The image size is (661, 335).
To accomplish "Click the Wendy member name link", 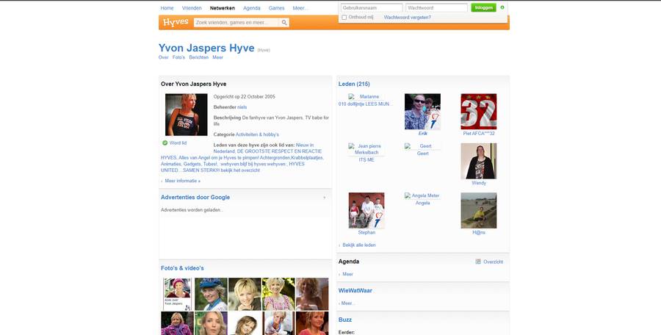I will 478,183.
